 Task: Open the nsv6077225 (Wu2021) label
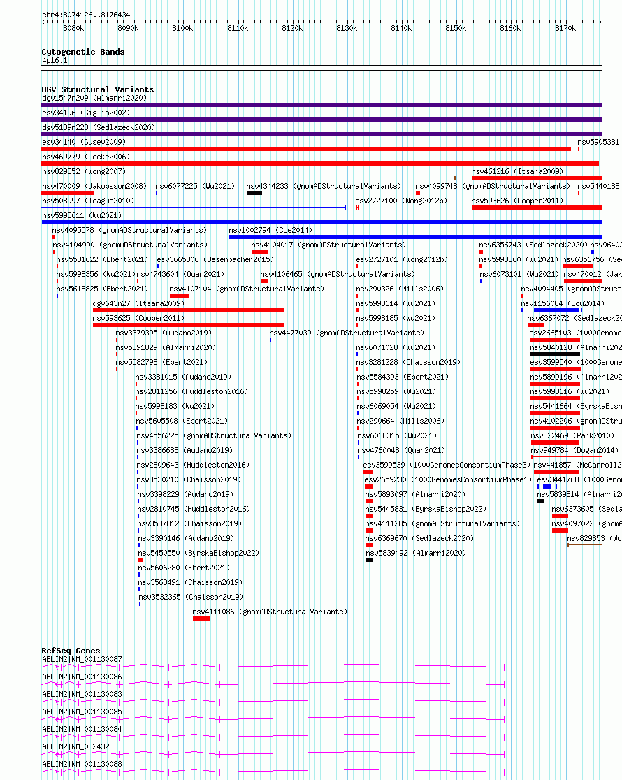(x=195, y=186)
